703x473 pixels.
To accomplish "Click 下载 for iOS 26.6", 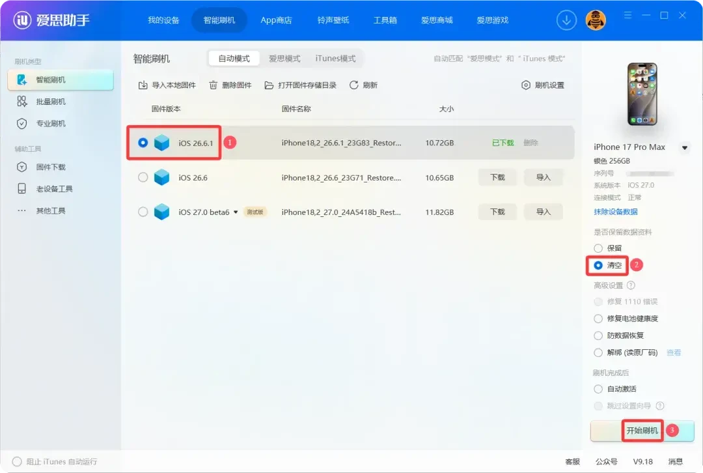I will coord(498,177).
